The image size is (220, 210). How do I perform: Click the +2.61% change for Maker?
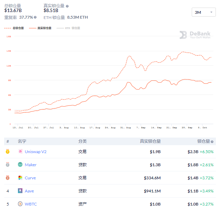click(x=207, y=165)
